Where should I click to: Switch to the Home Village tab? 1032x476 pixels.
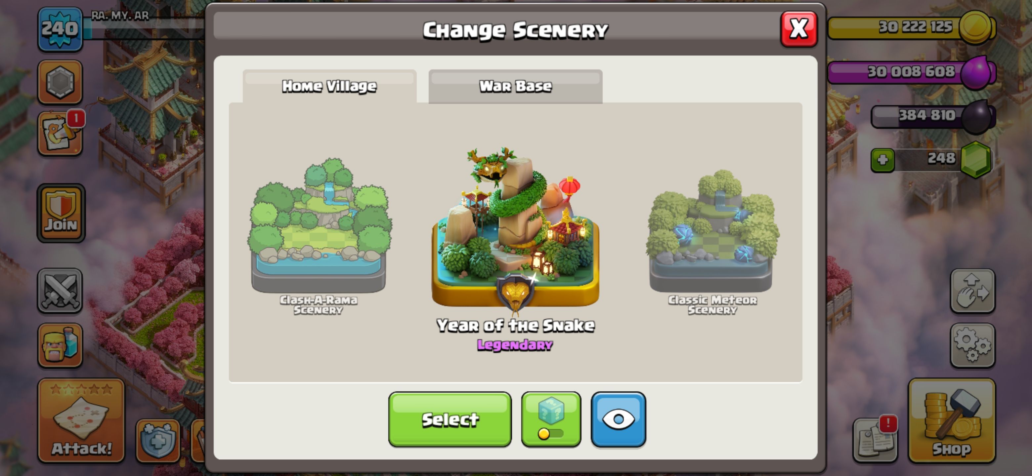coord(329,86)
